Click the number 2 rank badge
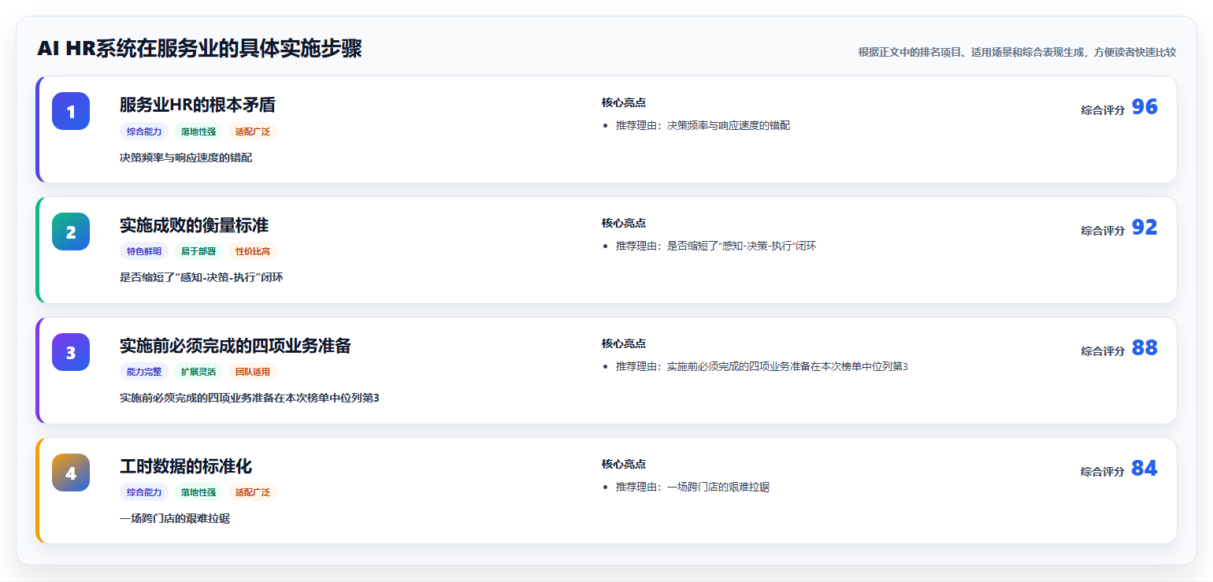Viewport: 1213px width, 582px height. tap(71, 232)
